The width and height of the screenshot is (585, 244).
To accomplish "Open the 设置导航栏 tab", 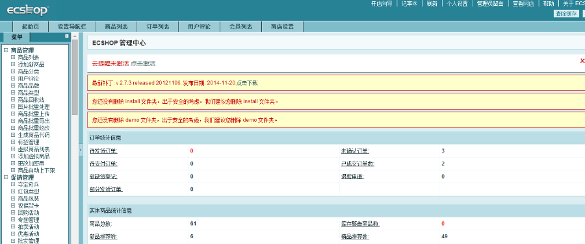I will click(72, 27).
